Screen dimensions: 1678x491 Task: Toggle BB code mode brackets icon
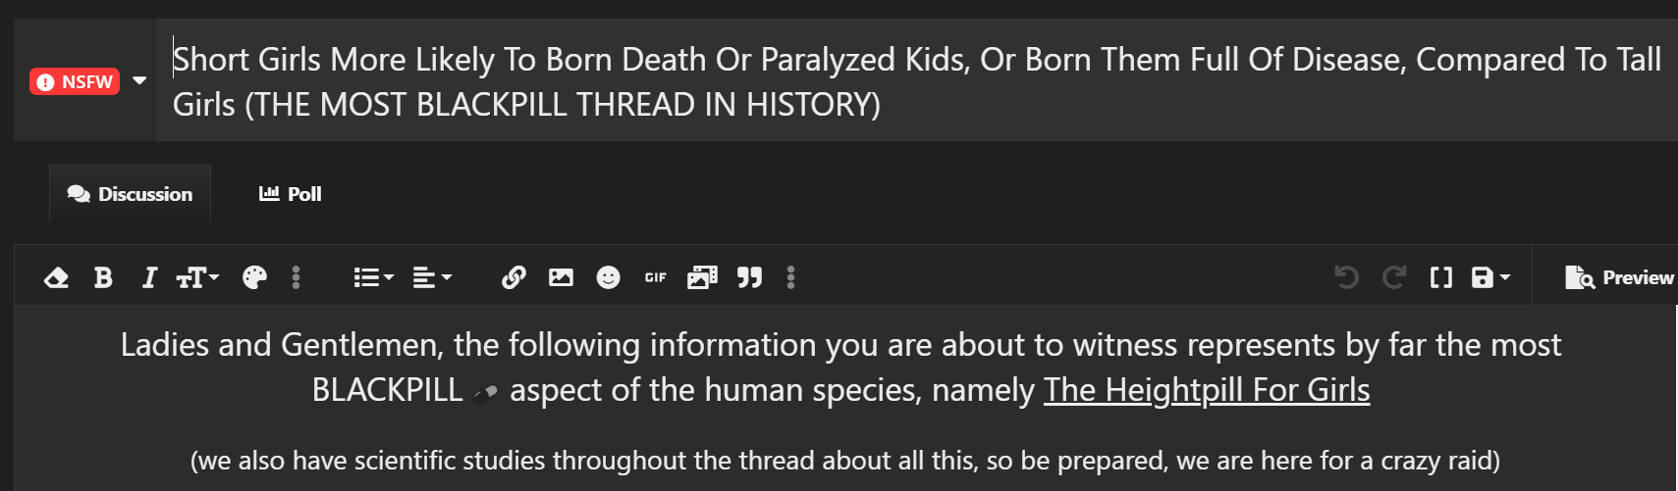(x=1440, y=278)
